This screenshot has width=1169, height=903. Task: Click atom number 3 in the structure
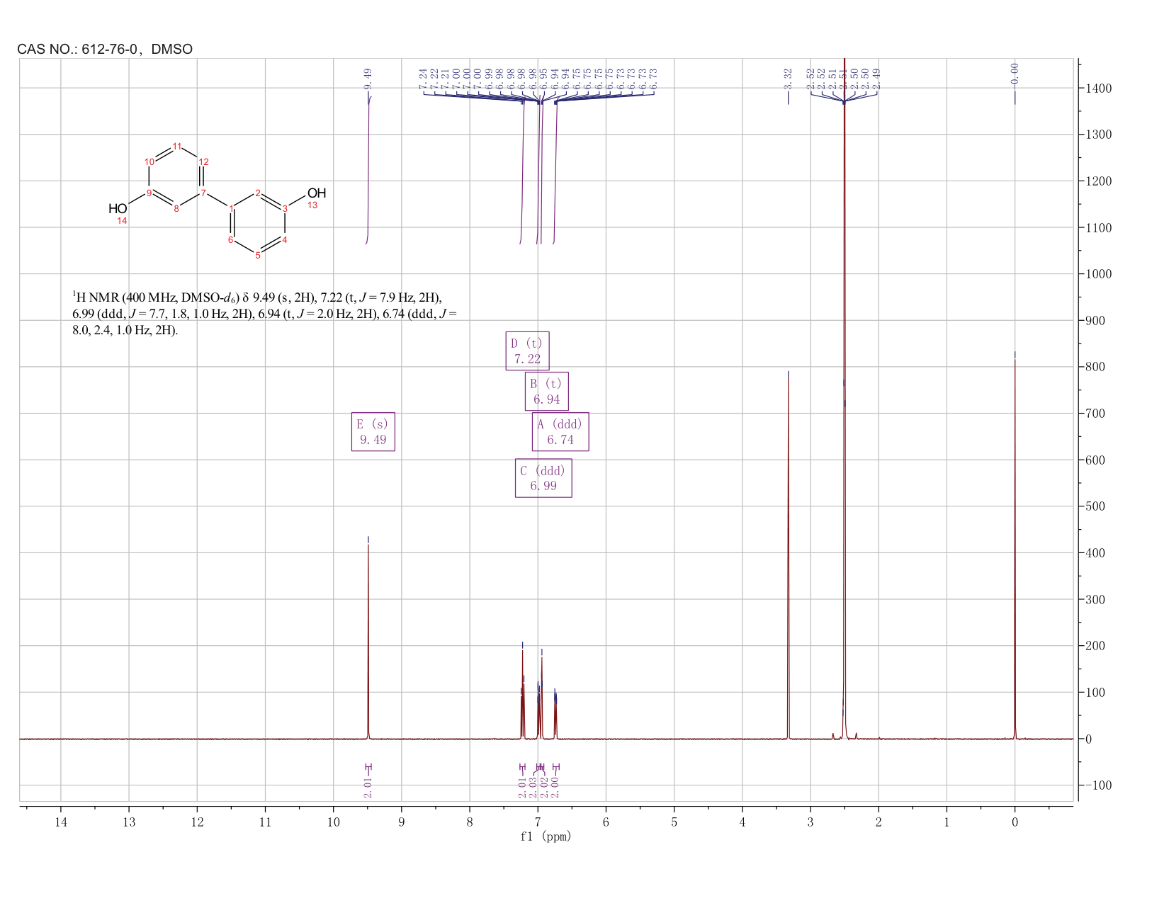(x=285, y=208)
